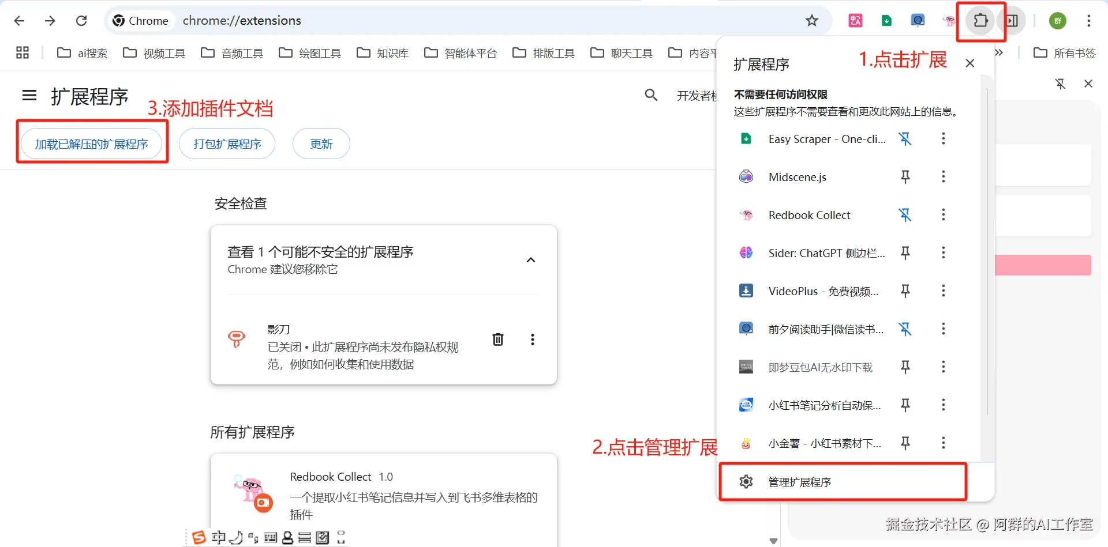Open more options for 影刀 in safety check

(533, 339)
